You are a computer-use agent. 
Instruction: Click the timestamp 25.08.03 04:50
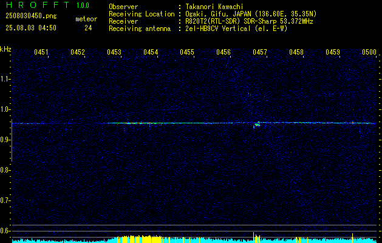click(31, 28)
